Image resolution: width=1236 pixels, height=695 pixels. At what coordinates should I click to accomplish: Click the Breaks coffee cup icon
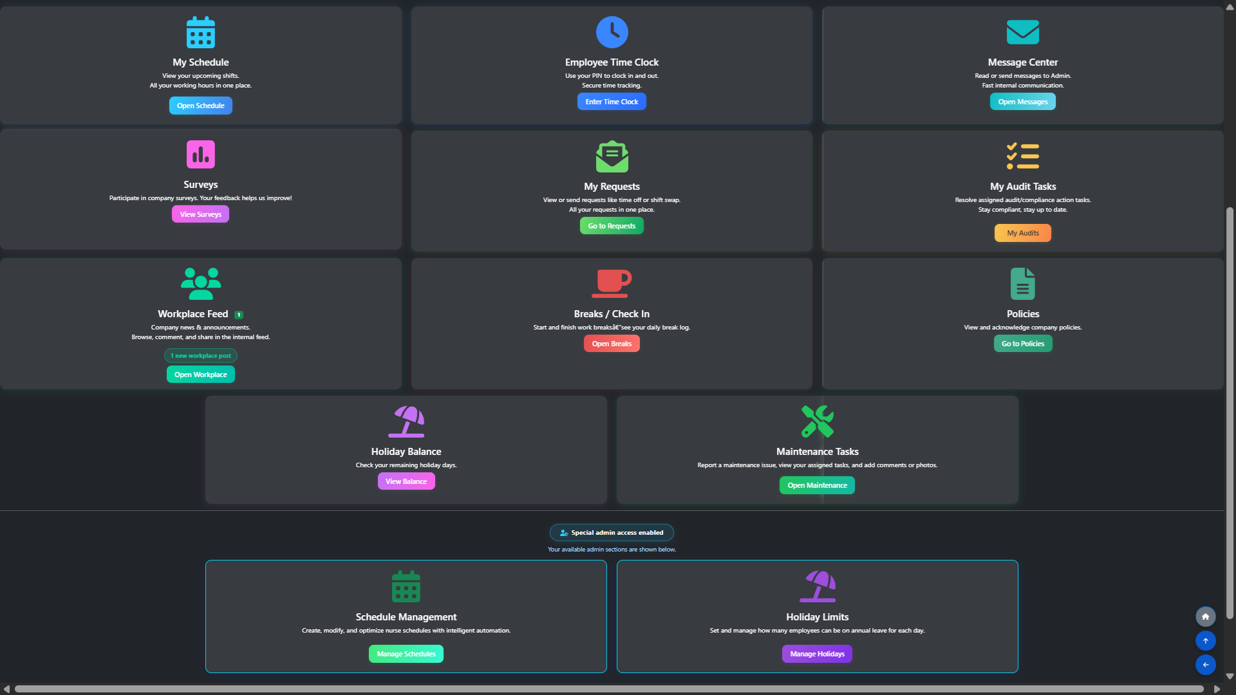pos(612,283)
